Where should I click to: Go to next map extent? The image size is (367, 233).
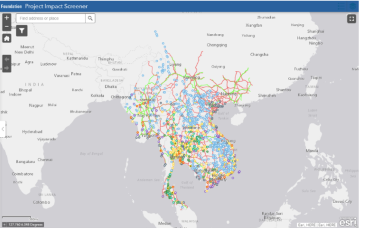(7, 68)
